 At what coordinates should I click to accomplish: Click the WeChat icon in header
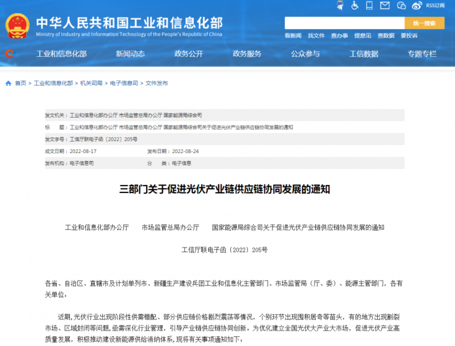(402, 6)
